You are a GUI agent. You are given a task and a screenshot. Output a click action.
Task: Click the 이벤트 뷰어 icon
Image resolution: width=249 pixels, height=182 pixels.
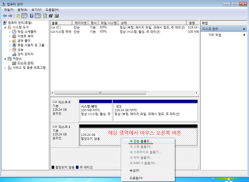click(14, 36)
